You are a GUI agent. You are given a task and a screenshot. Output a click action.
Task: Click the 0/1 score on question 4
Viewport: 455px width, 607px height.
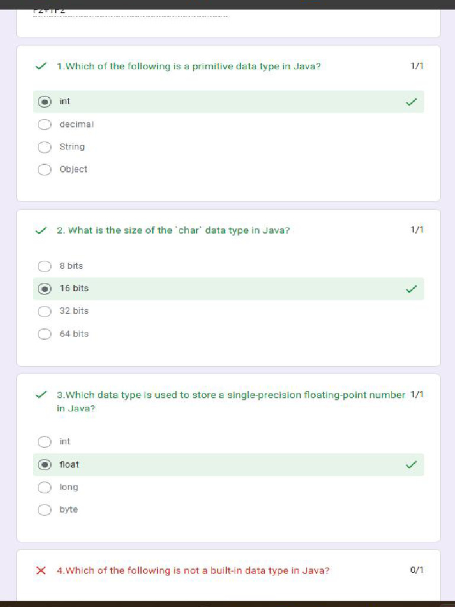[416, 570]
